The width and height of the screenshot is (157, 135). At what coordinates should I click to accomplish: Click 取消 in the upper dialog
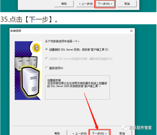pyautogui.click(x=127, y=4)
